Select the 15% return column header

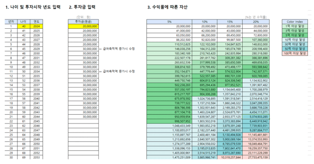pyautogui.click(x=230, y=22)
